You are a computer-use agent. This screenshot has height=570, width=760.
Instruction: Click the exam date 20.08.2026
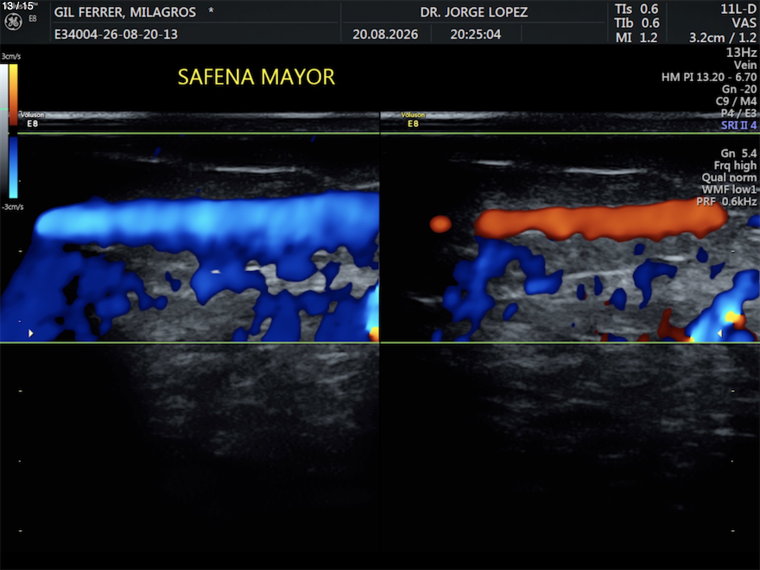point(385,34)
